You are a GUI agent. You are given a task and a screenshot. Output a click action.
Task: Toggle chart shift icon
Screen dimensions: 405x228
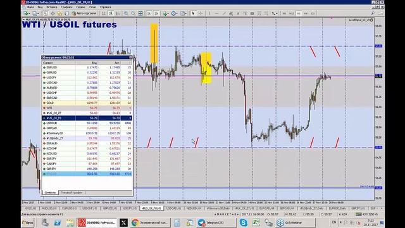tap(156, 13)
